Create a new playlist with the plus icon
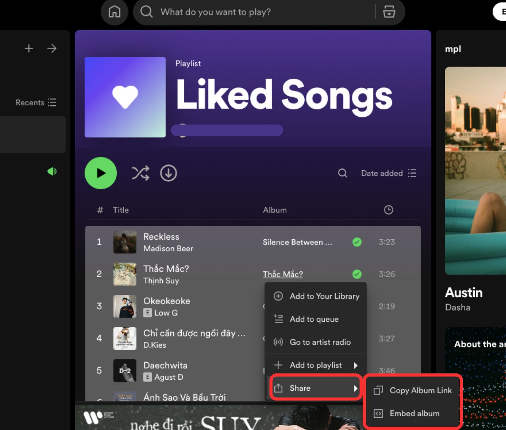Image resolution: width=506 pixels, height=430 pixels. (29, 48)
